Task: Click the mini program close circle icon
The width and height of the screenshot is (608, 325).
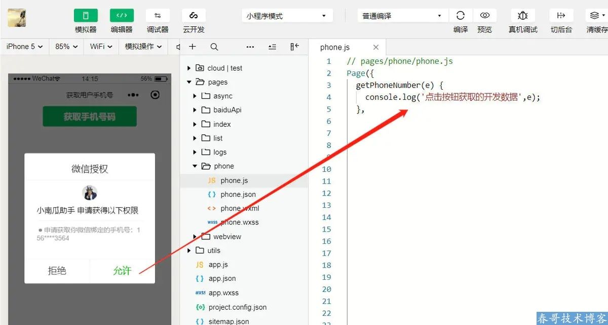Action: (156, 95)
